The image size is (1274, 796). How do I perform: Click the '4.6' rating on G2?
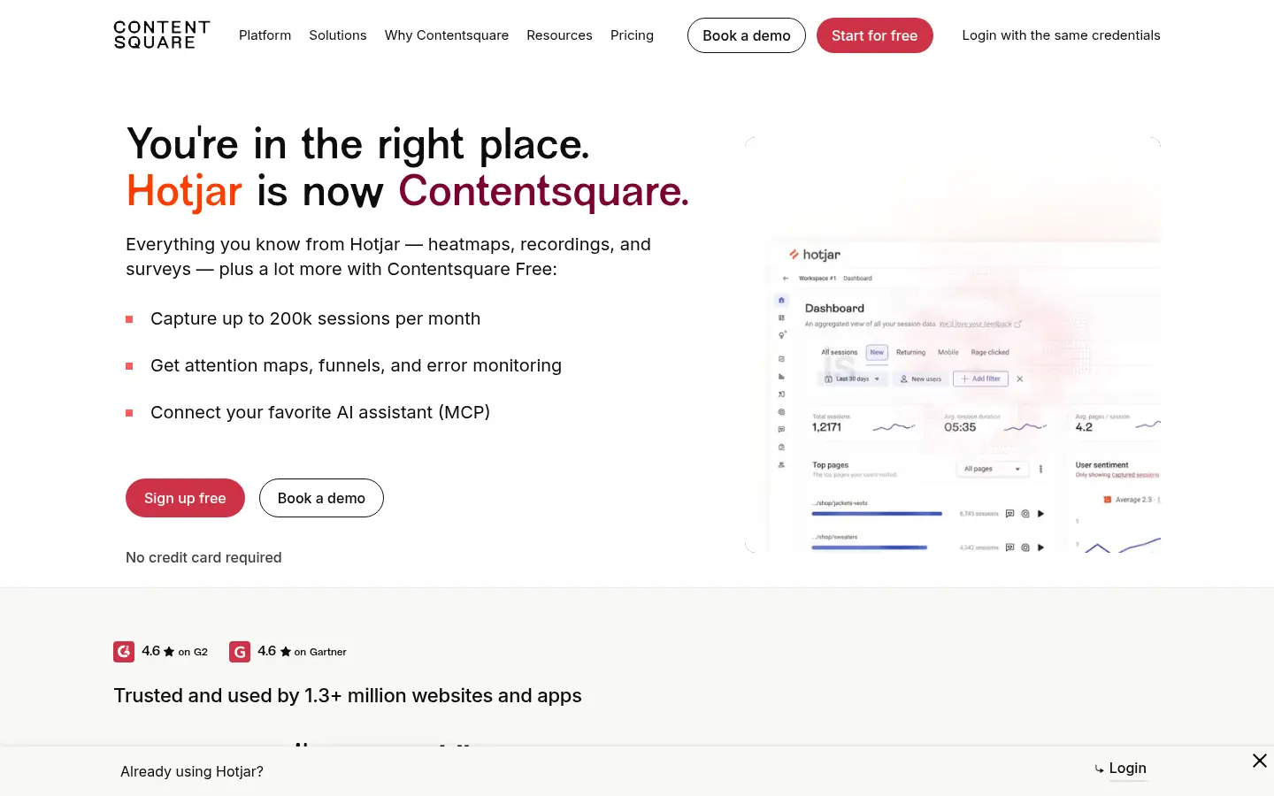click(x=150, y=651)
